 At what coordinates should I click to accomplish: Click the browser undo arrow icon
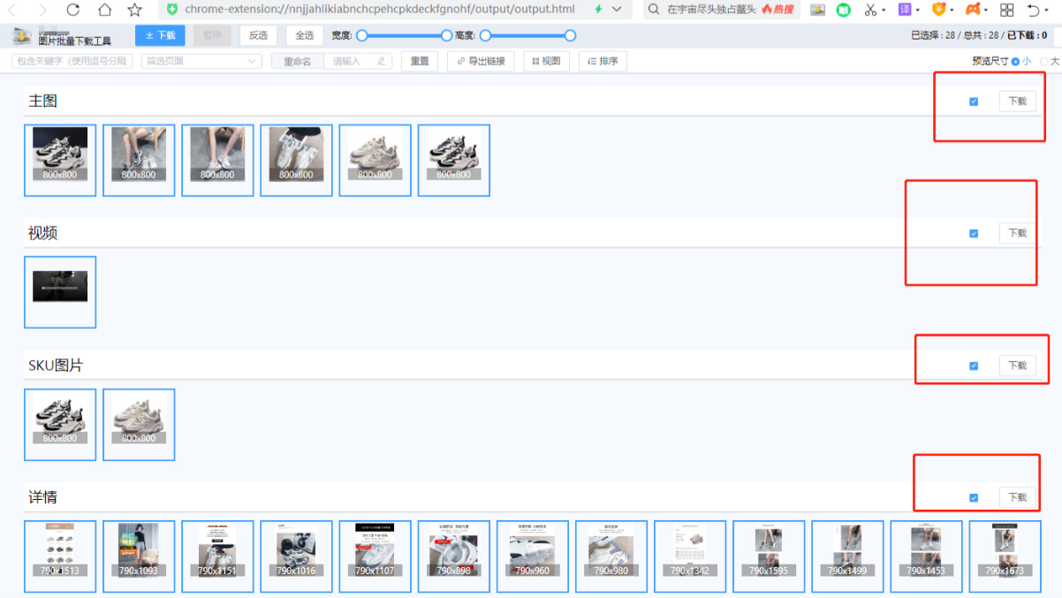pos(1034,10)
